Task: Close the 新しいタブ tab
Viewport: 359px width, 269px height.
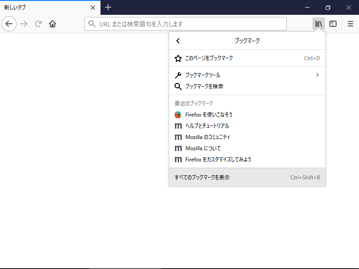Action: pos(93,8)
